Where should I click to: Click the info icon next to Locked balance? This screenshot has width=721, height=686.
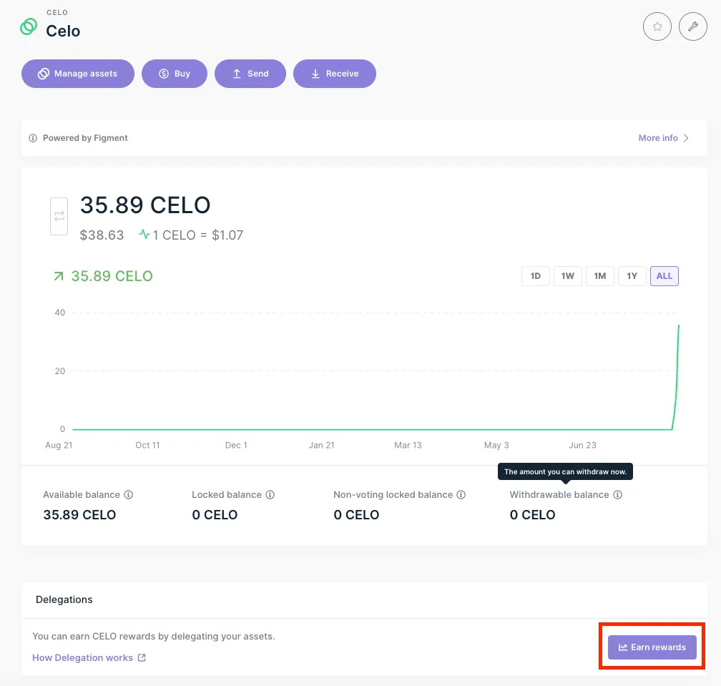pyautogui.click(x=270, y=494)
